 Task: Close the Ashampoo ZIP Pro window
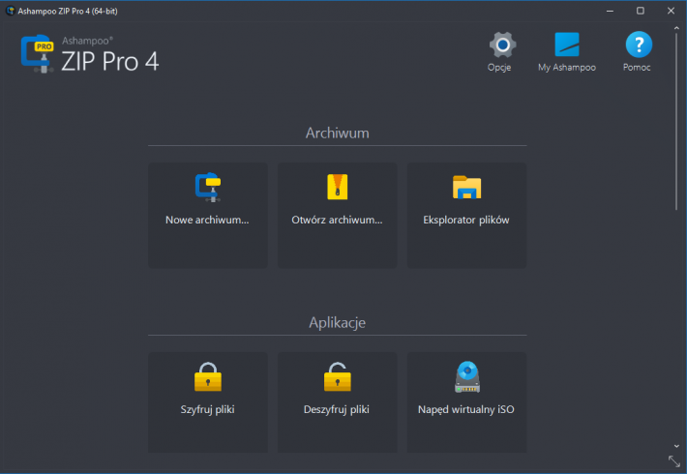click(671, 11)
